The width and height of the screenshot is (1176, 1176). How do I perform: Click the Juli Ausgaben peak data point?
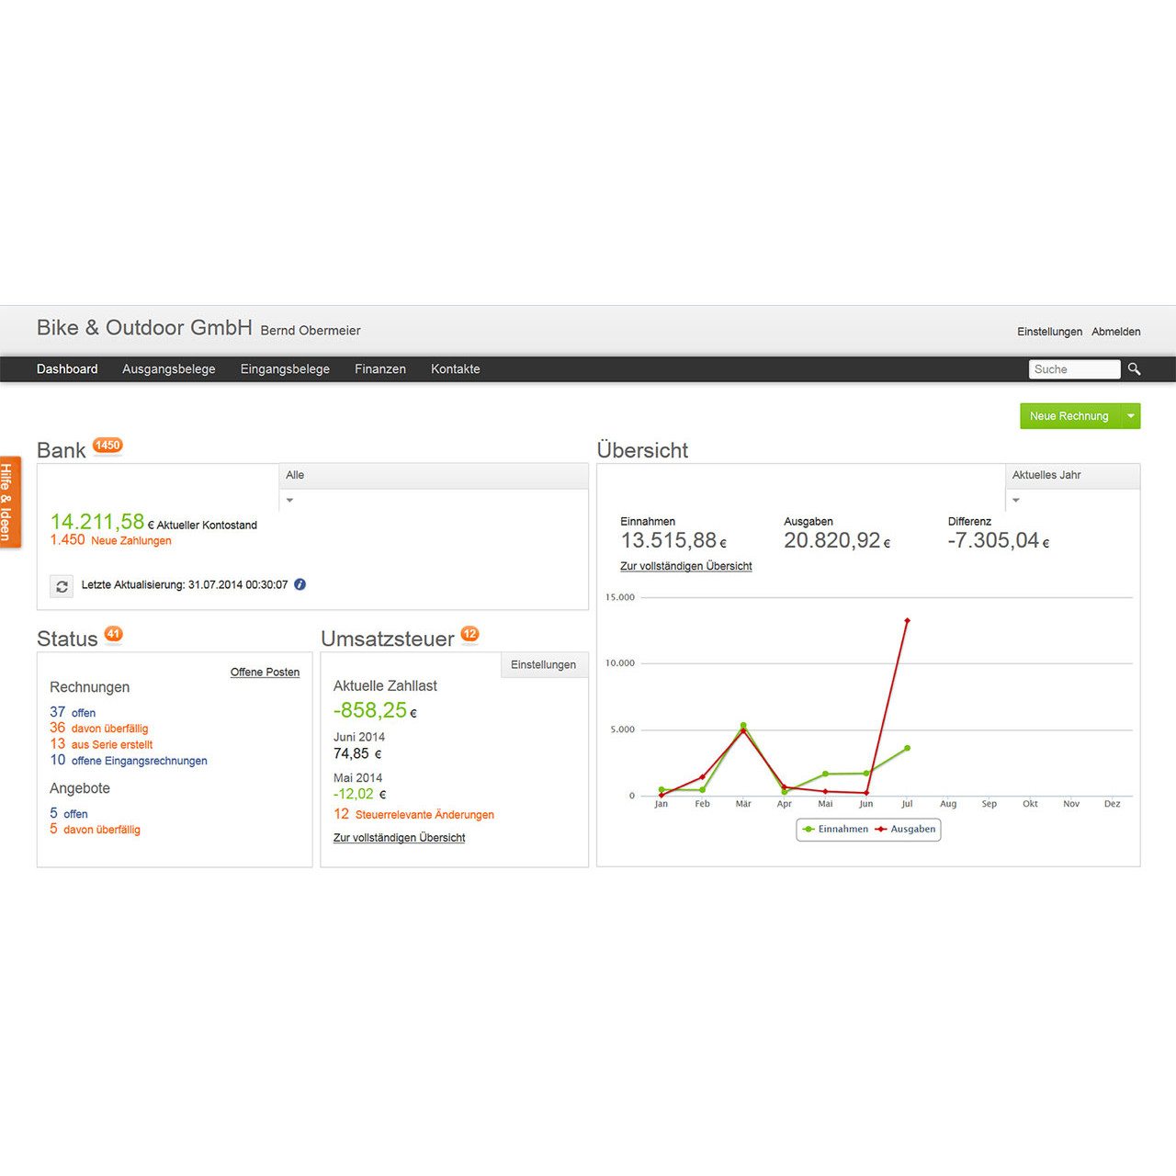pyautogui.click(x=907, y=621)
